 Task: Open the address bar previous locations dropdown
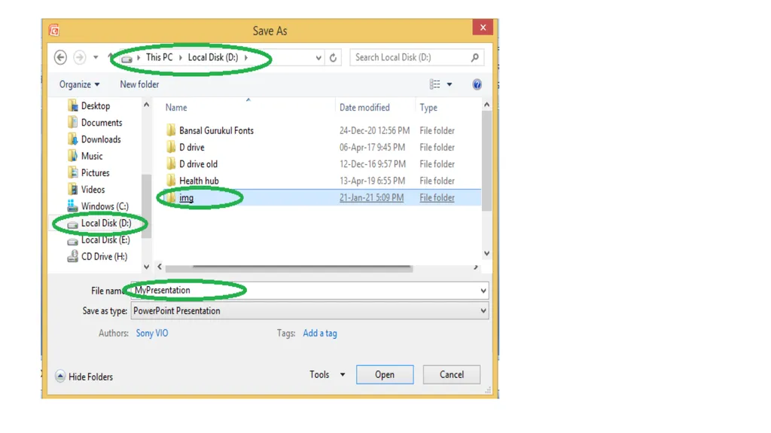[318, 57]
